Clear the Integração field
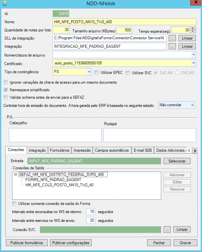202x252 pixels. click(187, 46)
